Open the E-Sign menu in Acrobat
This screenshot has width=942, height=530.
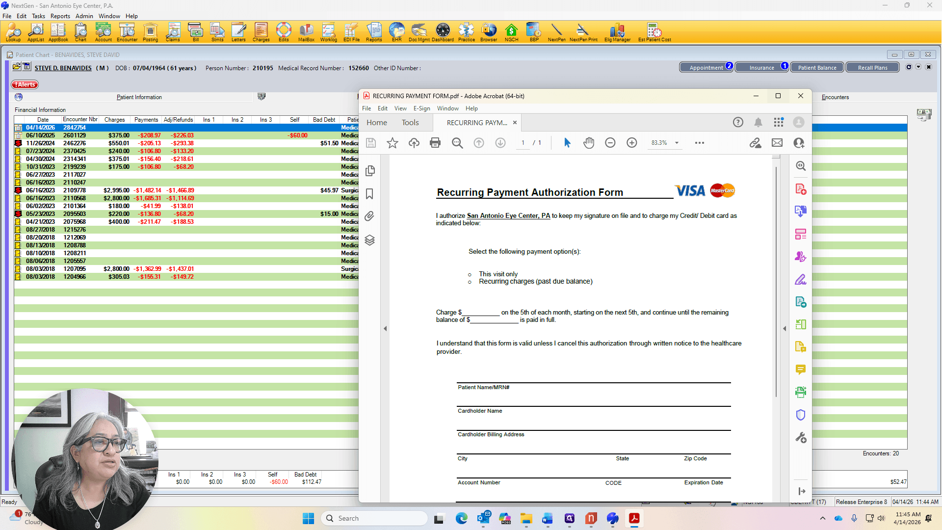pos(421,108)
